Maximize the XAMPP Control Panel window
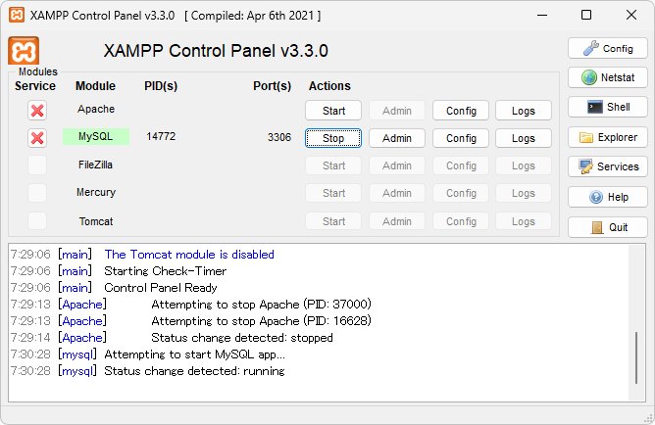Viewport: 655px width, 425px height. tap(586, 15)
